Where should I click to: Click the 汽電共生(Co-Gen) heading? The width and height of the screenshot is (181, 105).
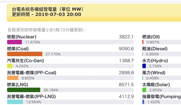click(x=25, y=61)
